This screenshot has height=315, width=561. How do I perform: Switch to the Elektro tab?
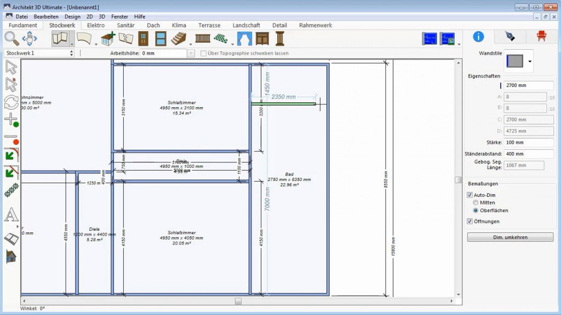pos(96,25)
